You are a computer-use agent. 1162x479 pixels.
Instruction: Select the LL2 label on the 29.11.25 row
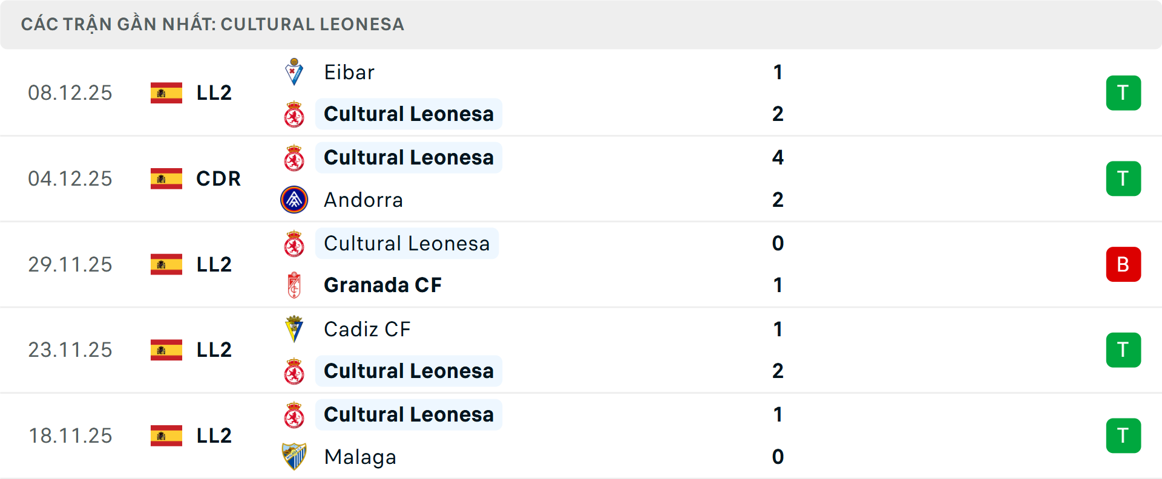(213, 264)
